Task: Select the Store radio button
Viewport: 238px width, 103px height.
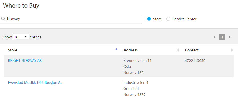Action: coord(149,19)
